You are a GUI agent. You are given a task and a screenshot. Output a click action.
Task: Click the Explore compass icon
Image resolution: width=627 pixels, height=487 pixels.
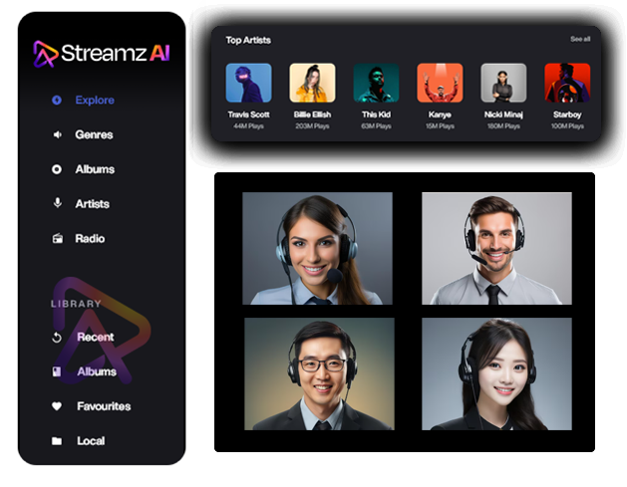(x=57, y=100)
